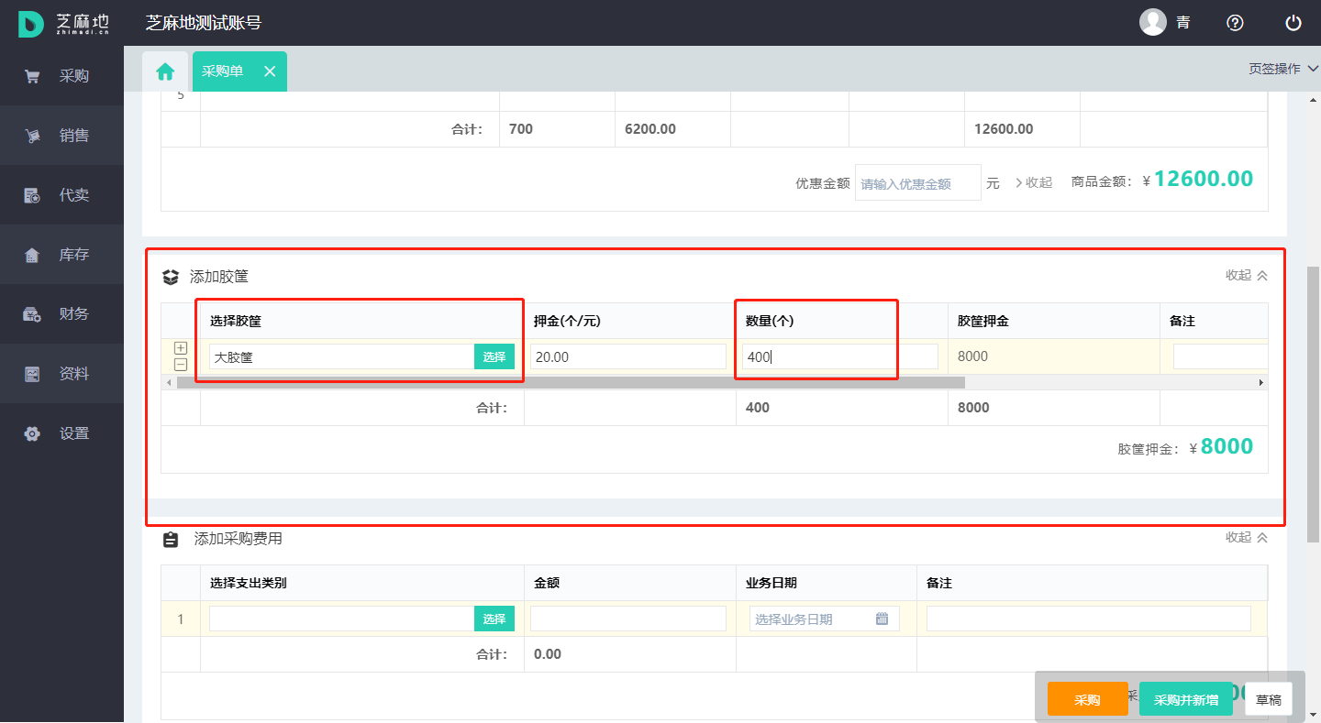The width and height of the screenshot is (1321, 723).
Task: Click the calendar icon in 业务日期
Action: pos(882,619)
